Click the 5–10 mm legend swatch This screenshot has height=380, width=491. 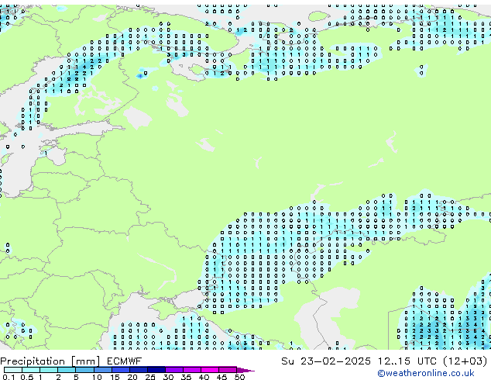tap(84, 370)
